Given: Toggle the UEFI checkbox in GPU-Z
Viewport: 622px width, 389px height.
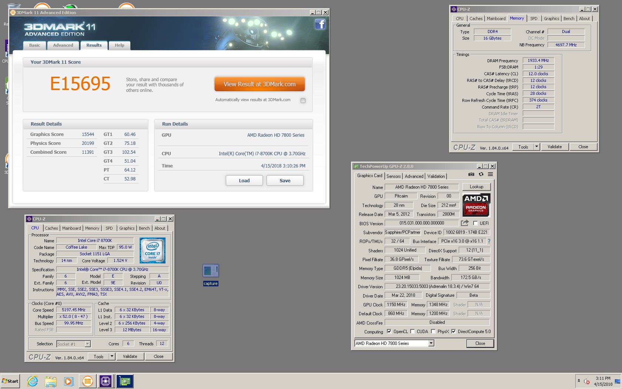Looking at the screenshot, I should tap(475, 223).
